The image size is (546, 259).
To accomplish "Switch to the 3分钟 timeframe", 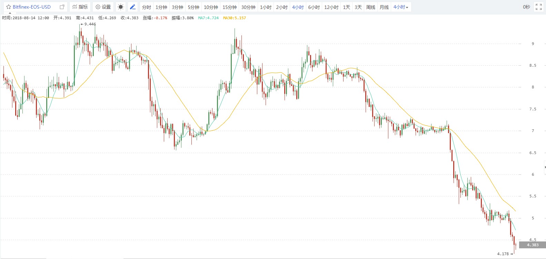I will click(x=177, y=7).
